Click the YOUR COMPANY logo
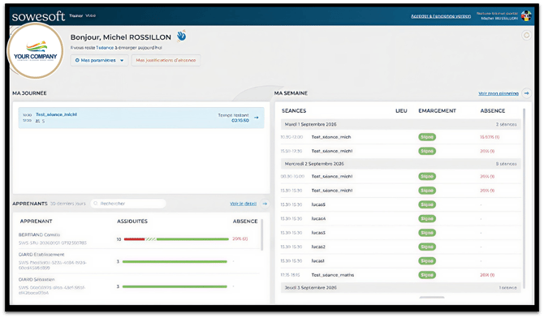The image size is (544, 318). 36,51
